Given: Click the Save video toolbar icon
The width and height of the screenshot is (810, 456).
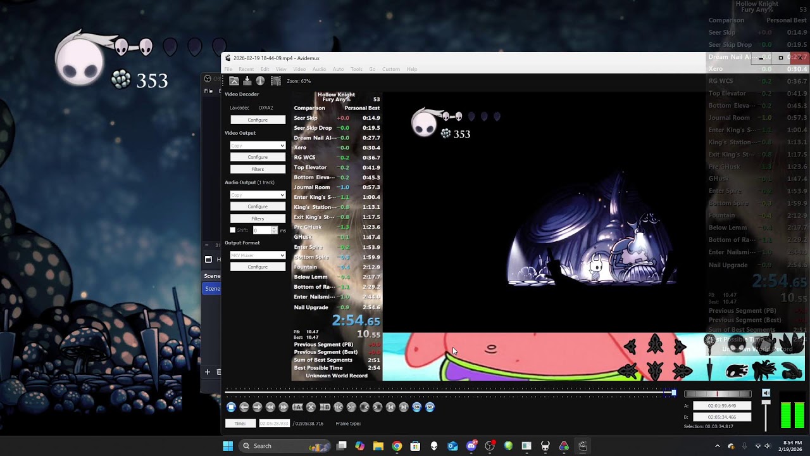Looking at the screenshot, I should pos(247,81).
